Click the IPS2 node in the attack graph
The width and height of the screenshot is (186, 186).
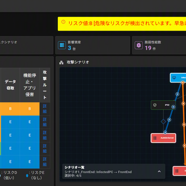click(x=163, y=105)
